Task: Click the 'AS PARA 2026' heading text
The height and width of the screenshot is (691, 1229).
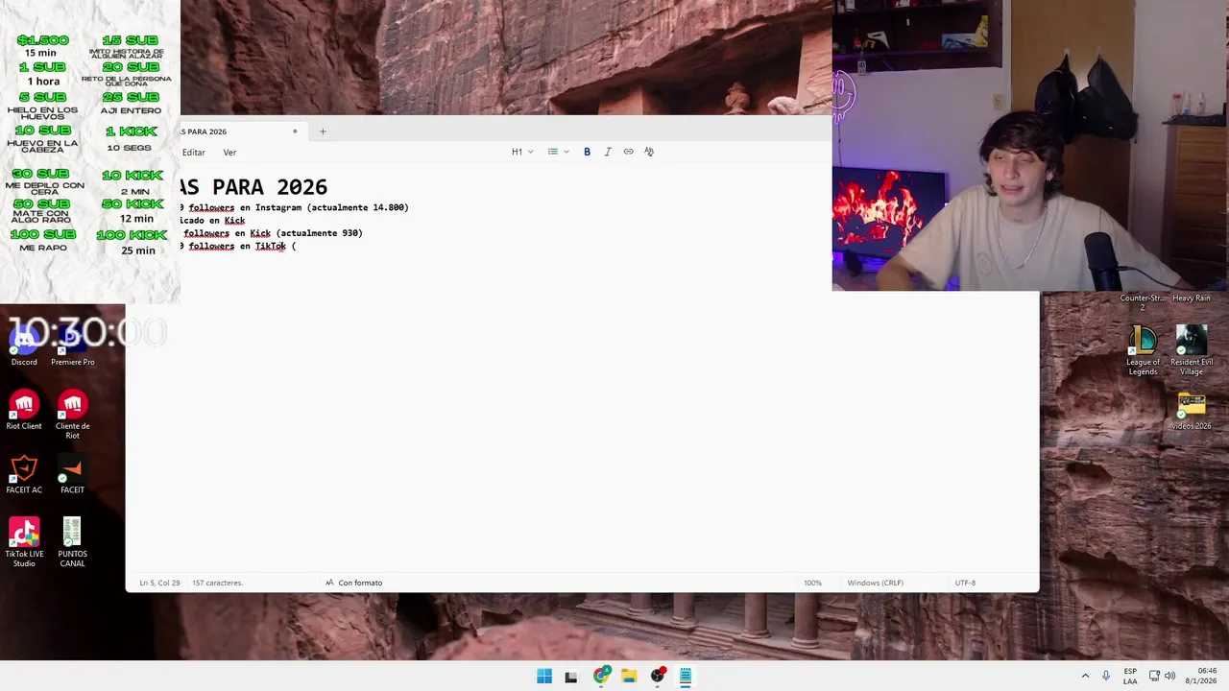Action: (x=253, y=186)
